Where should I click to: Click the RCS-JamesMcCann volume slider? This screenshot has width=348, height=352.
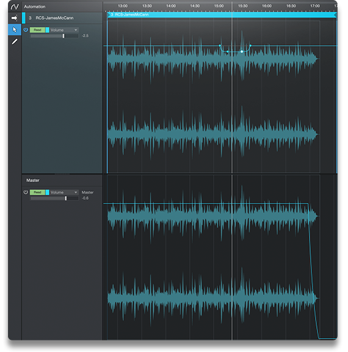54,36
